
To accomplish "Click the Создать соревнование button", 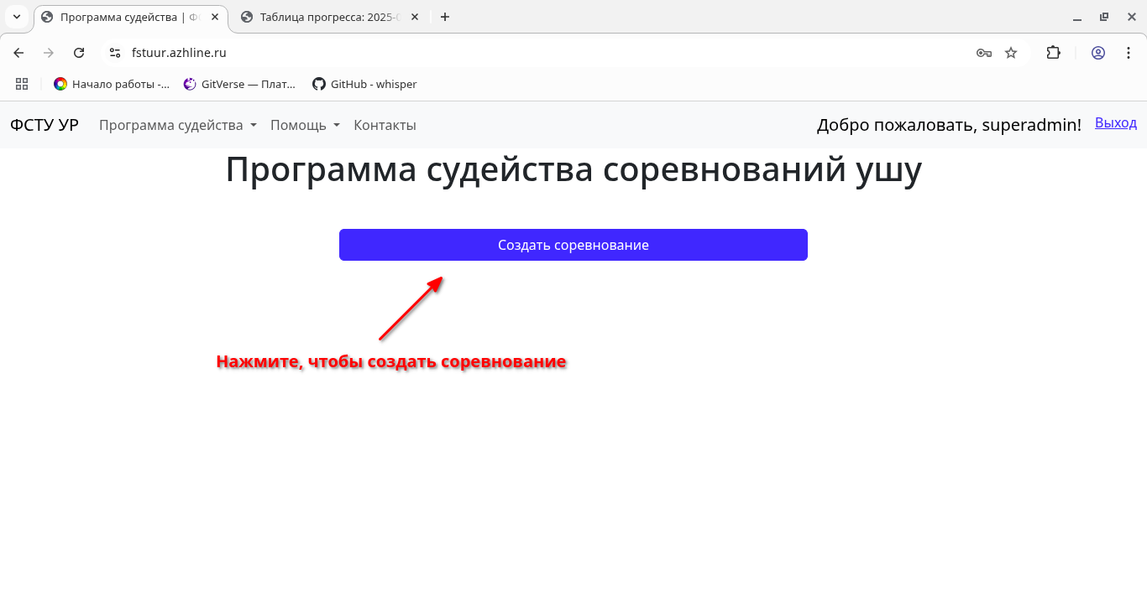I will (573, 245).
